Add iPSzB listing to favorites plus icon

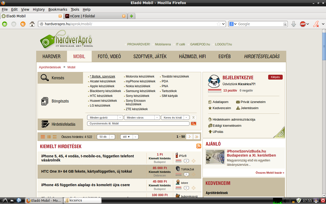pos(194,161)
